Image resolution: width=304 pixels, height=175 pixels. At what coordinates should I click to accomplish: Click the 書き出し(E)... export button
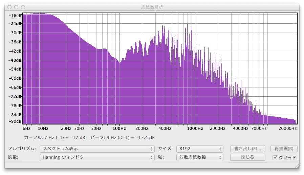(x=247, y=149)
